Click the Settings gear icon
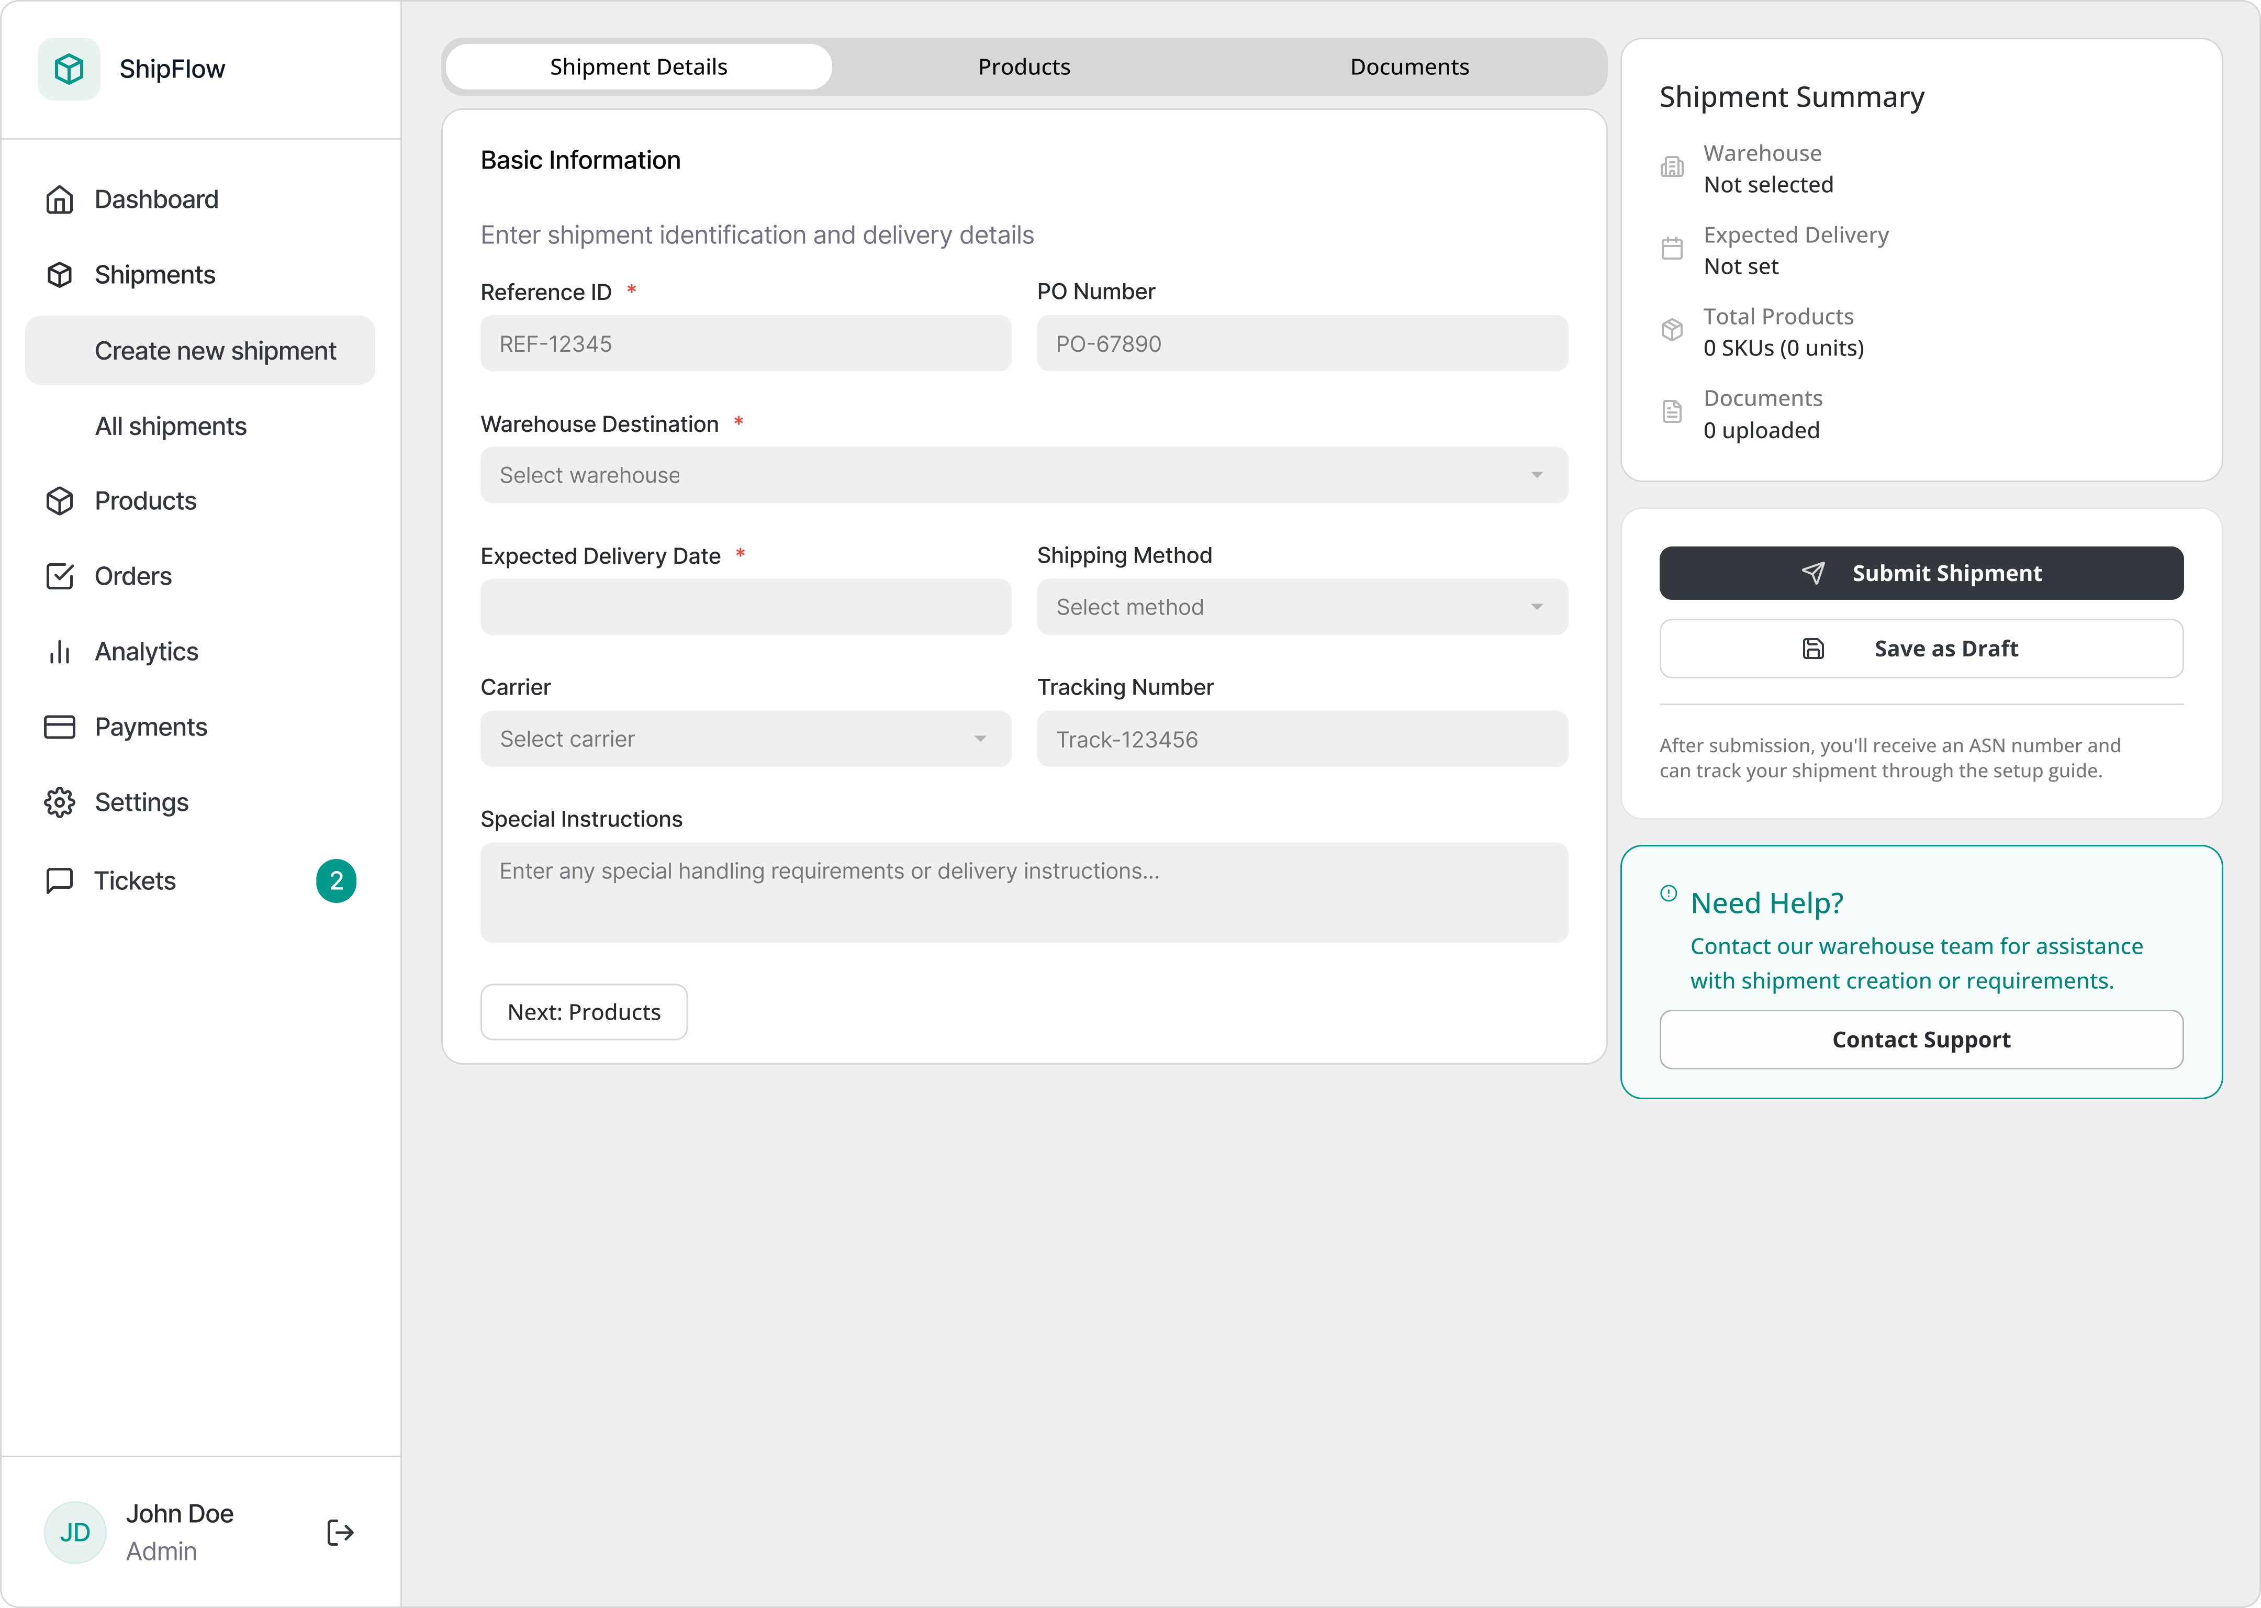The image size is (2261, 1608). [x=59, y=802]
